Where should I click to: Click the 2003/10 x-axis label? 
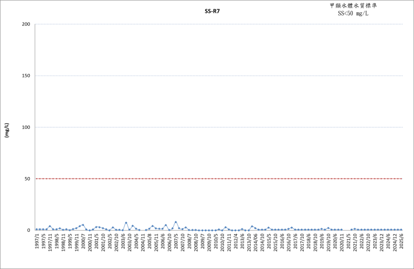coord(129,242)
